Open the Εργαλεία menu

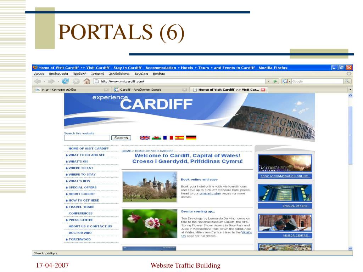click(x=141, y=74)
